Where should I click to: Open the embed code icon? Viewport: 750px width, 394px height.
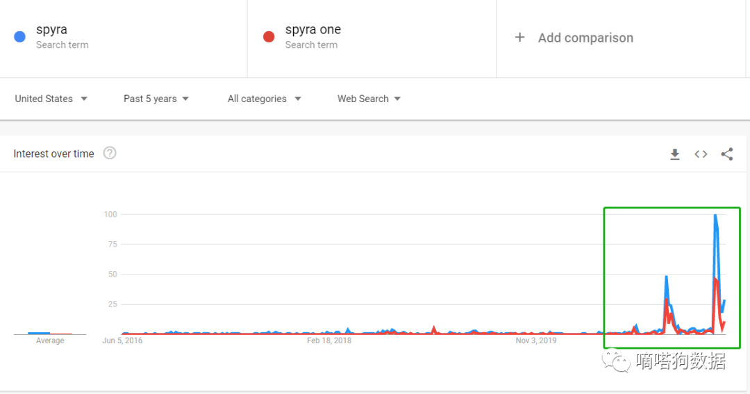click(x=701, y=154)
